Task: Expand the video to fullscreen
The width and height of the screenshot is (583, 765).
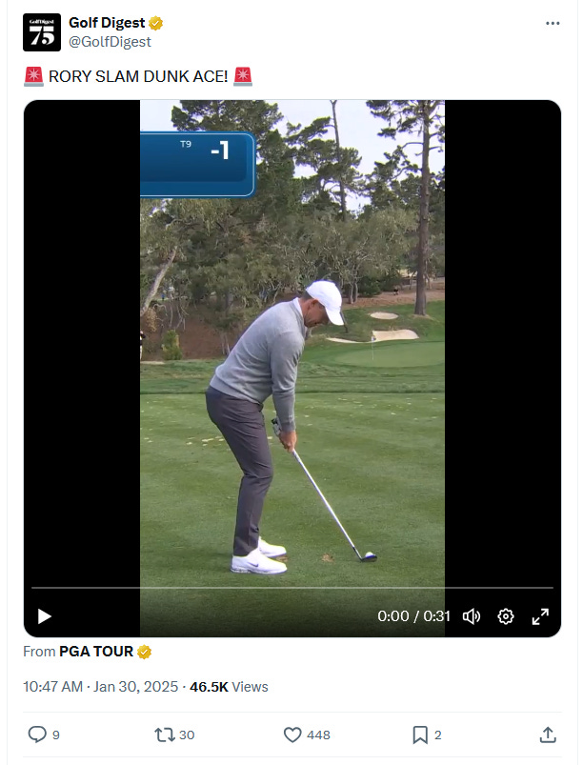Action: [540, 616]
